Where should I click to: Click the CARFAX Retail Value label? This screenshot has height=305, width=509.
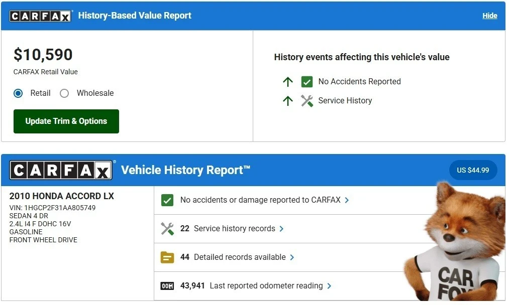45,72
